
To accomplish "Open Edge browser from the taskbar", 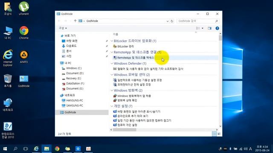I will pyautogui.click(x=36, y=149).
